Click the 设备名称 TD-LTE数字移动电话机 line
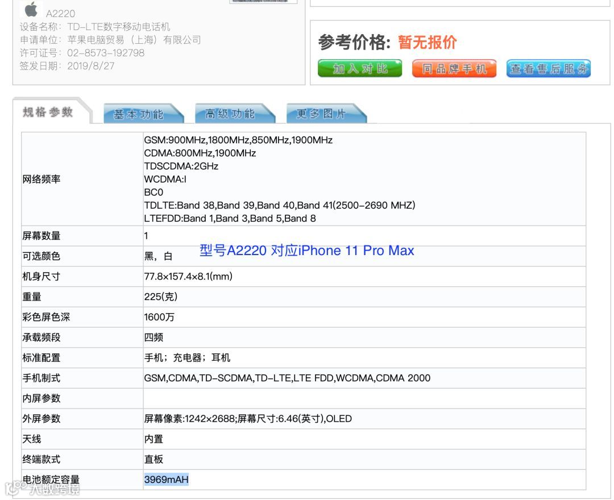Screen dimensions: 614x500 point(95,27)
